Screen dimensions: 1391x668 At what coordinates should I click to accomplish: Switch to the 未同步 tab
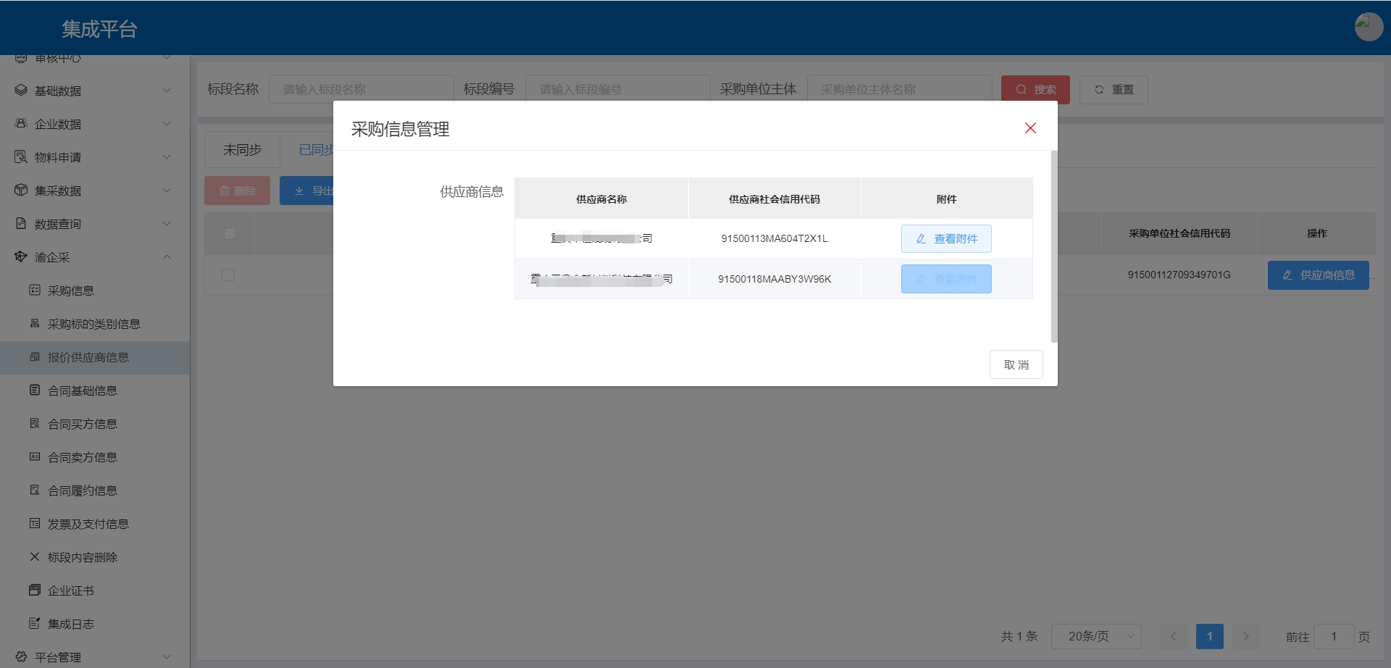tap(242, 150)
